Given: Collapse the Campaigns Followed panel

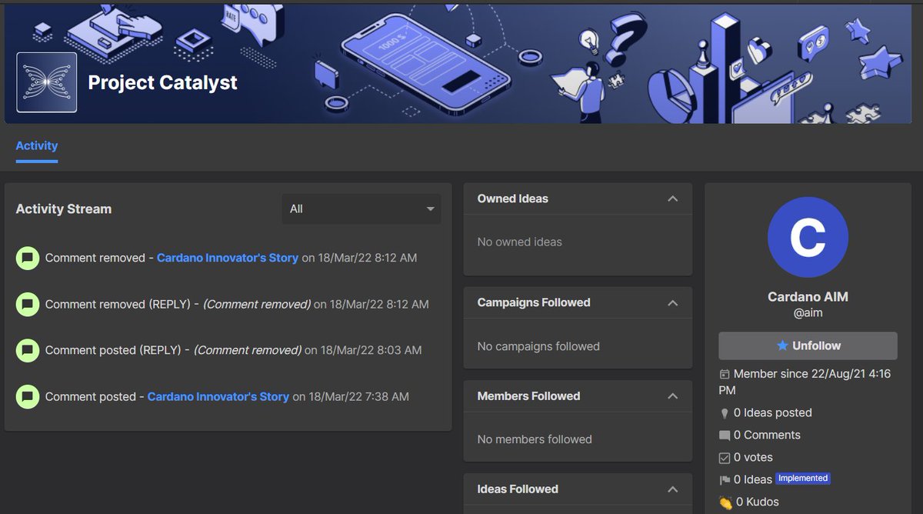Looking at the screenshot, I should (672, 303).
